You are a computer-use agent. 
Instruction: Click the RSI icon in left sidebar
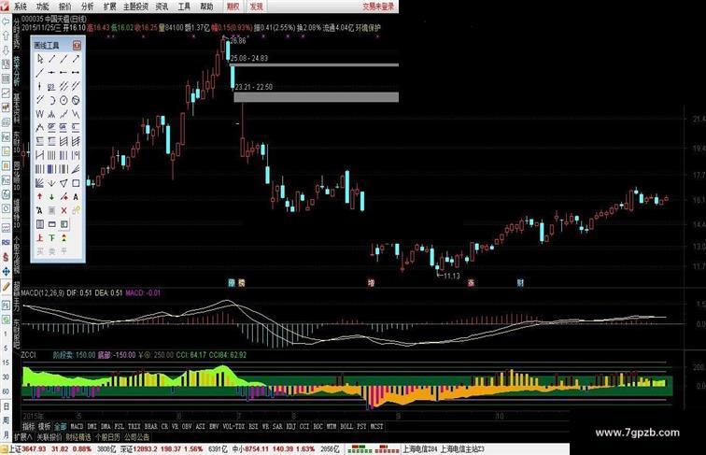click(x=6, y=242)
